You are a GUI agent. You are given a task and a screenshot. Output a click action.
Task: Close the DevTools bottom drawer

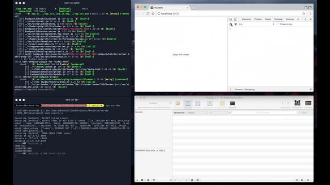(x=310, y=89)
